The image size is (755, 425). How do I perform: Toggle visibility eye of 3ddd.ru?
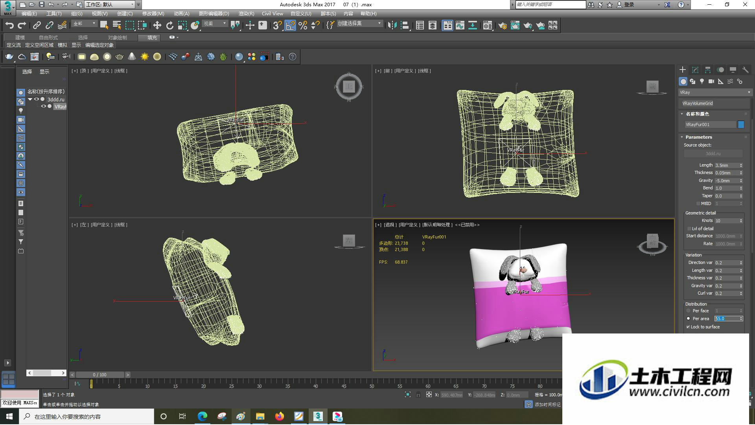pos(37,99)
